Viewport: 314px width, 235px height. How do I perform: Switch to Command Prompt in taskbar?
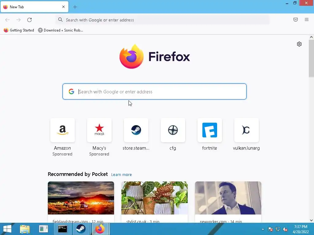tap(63, 229)
